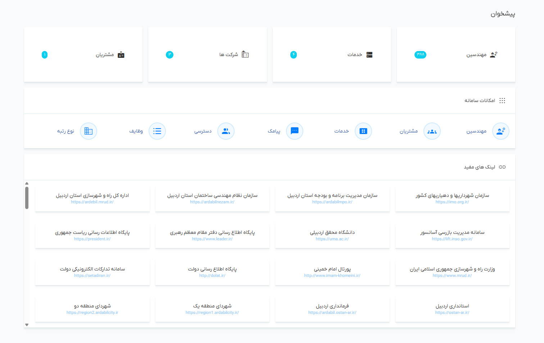
Task: Open https://region2.ardabilcity.ir link
Action: coord(92,312)
